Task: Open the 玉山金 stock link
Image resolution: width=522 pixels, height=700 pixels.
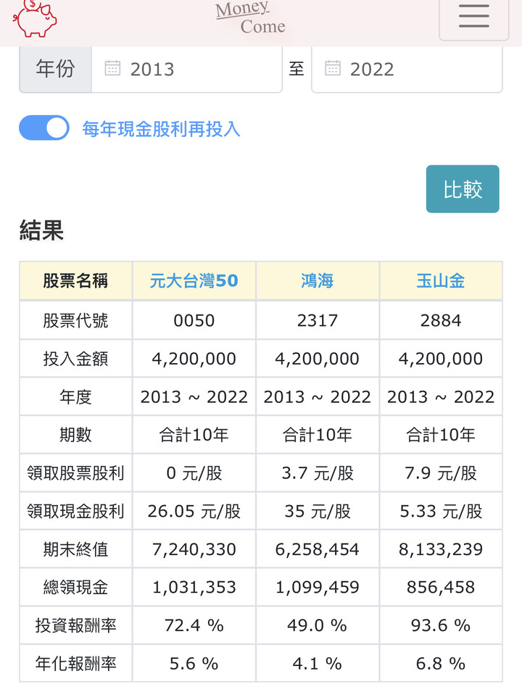Action: pyautogui.click(x=441, y=281)
